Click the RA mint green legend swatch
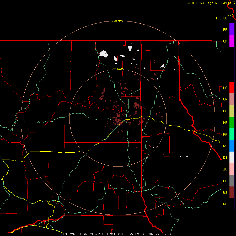 232,134
